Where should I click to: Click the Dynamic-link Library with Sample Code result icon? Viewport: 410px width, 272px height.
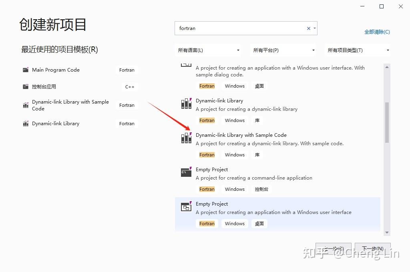[x=186, y=138]
